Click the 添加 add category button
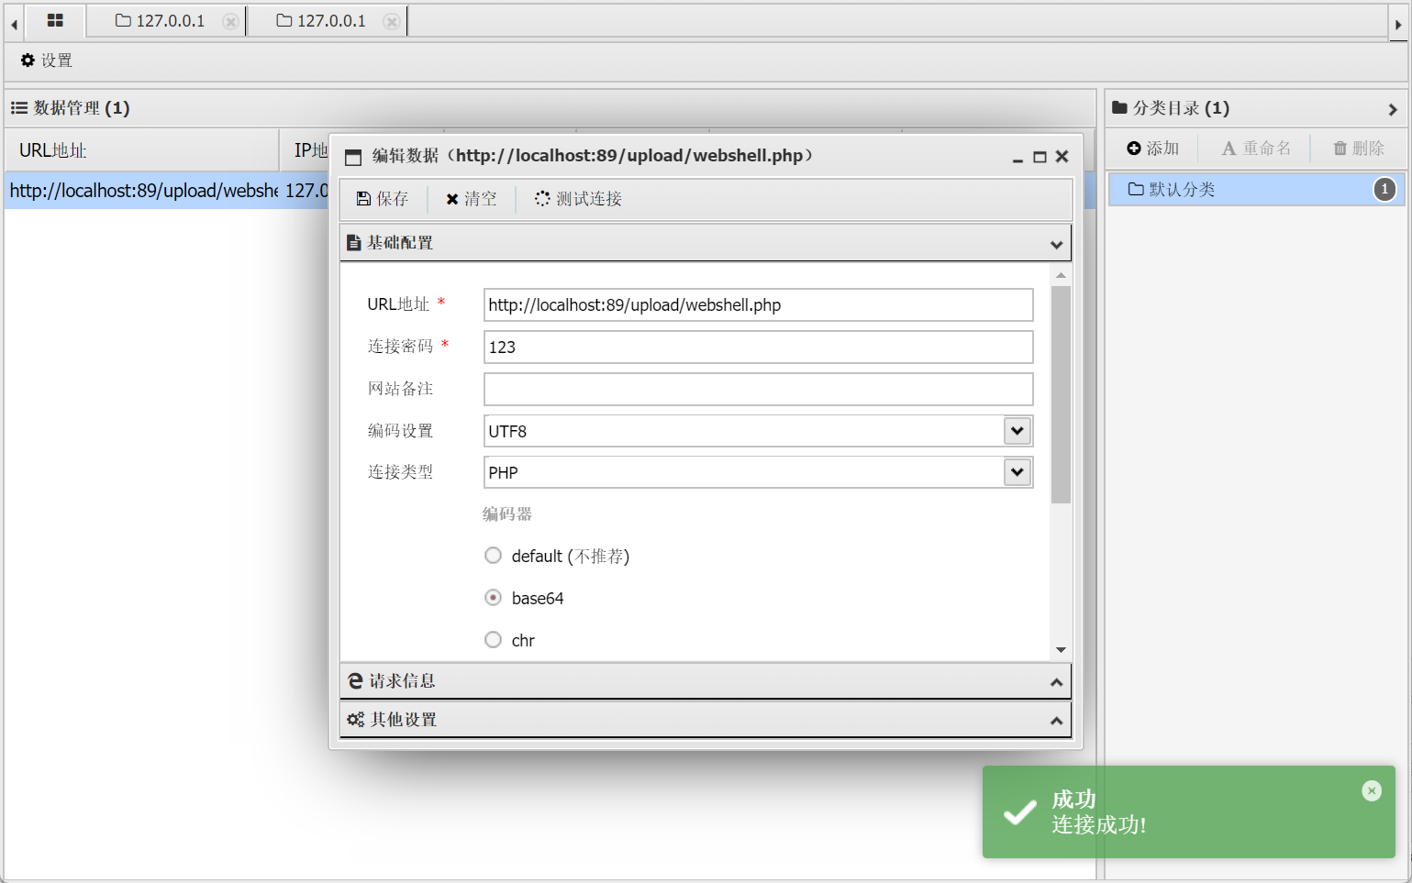This screenshot has width=1412, height=883. point(1153,149)
